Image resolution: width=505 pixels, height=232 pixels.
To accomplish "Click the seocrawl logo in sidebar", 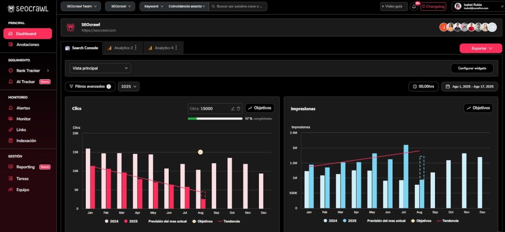I will tap(28, 9).
